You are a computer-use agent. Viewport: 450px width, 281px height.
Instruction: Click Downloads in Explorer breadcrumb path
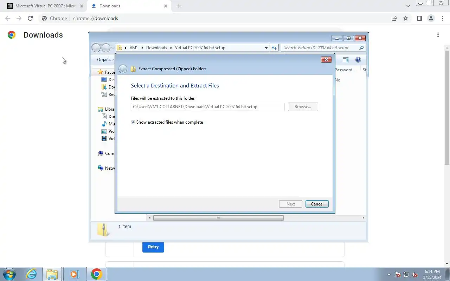[156, 48]
